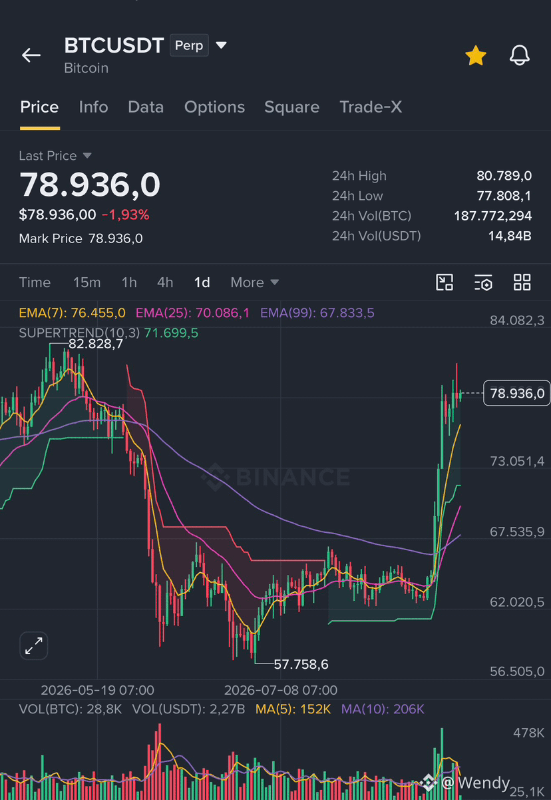Tap the 24h Vol(USDT) value 14,84B
Screen dimensions: 551x800
508,236
